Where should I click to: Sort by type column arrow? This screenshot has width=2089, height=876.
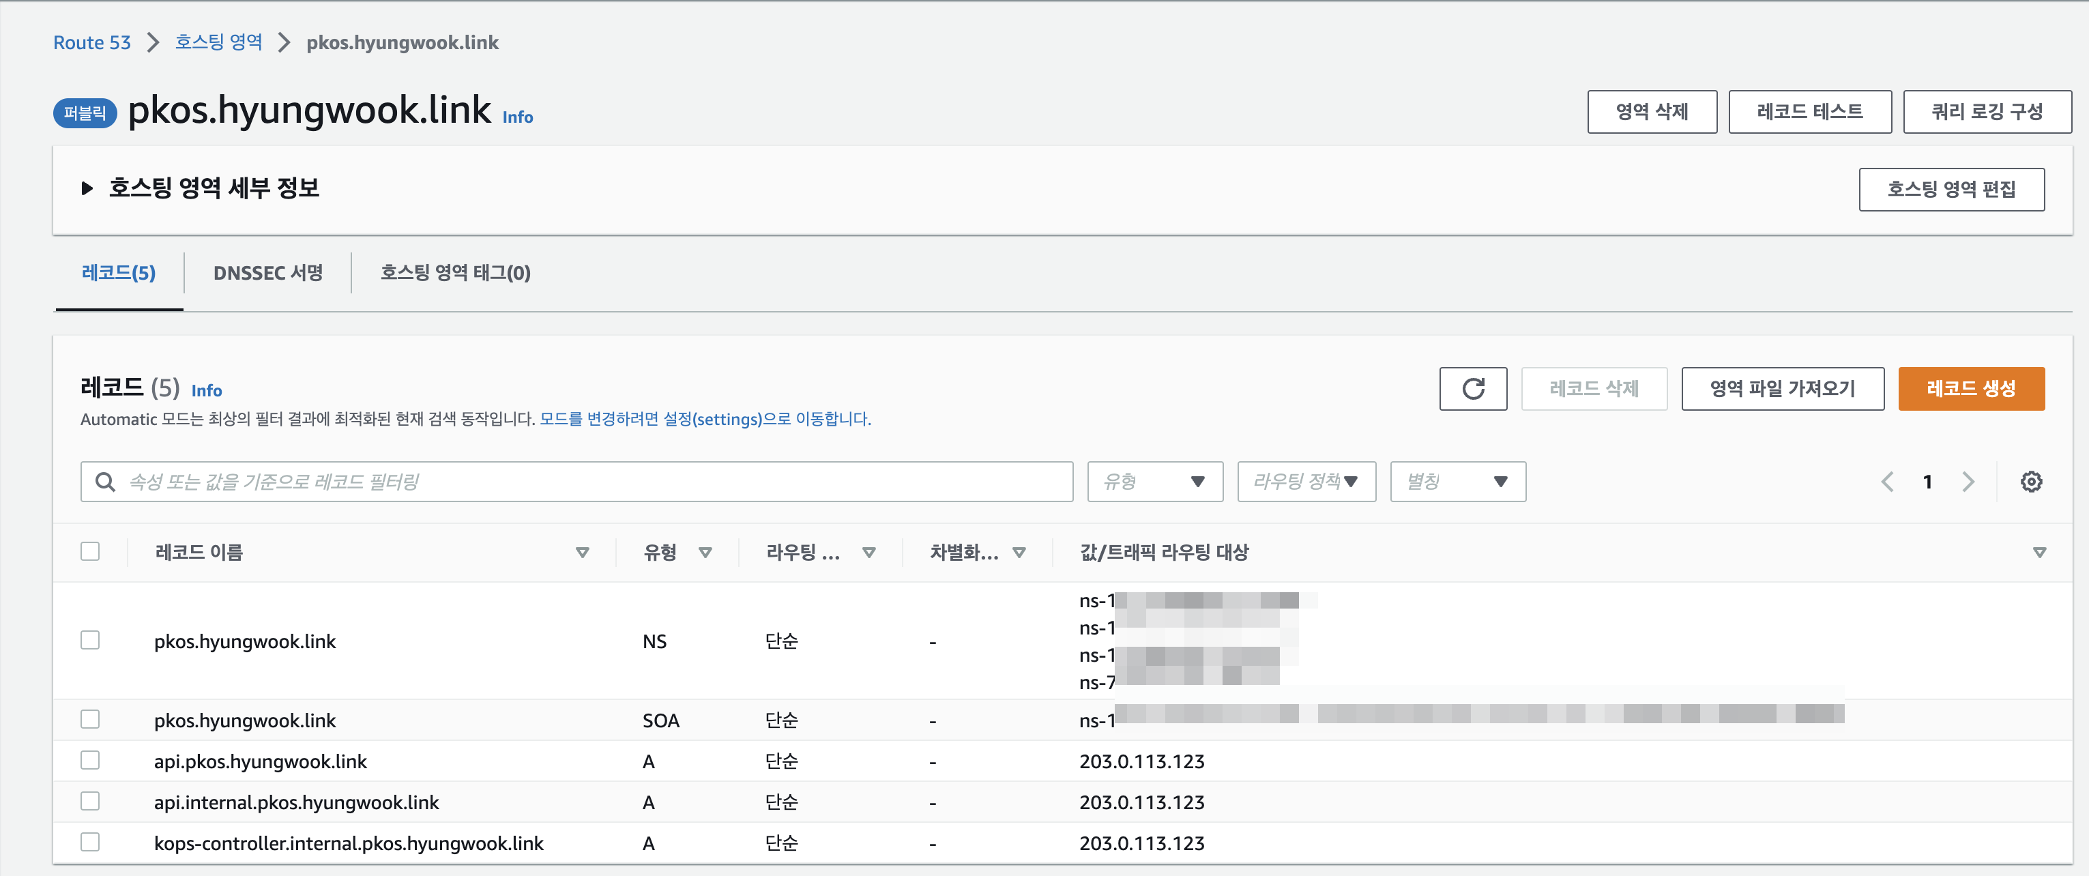pyautogui.click(x=705, y=553)
